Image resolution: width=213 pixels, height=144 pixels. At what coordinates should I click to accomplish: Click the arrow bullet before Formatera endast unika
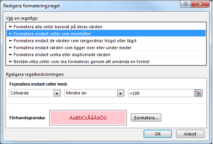coord(11,55)
